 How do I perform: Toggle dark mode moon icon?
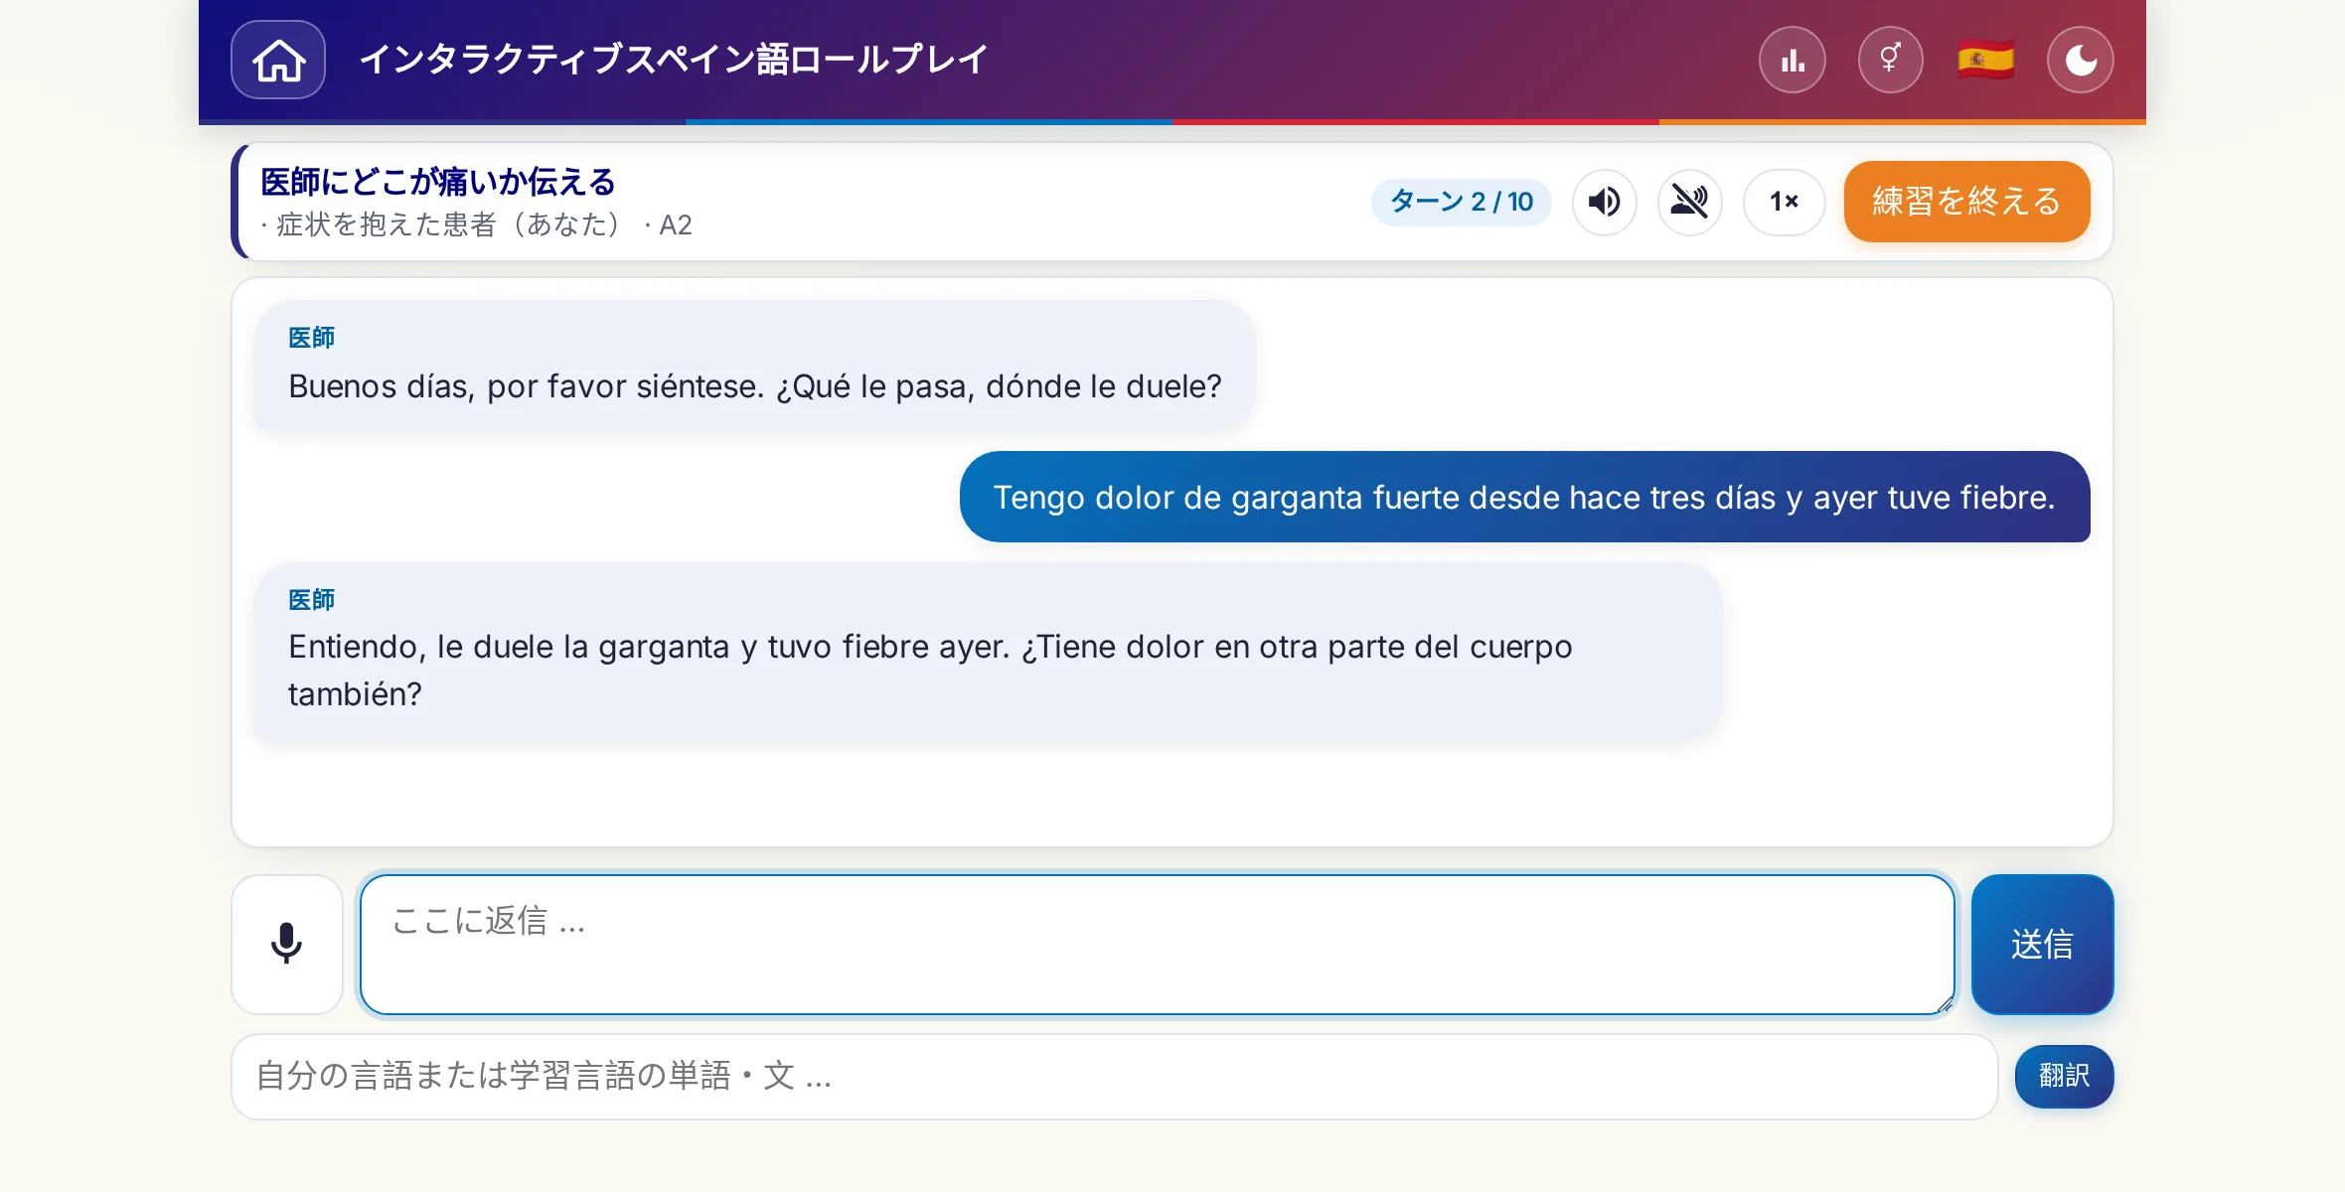2081,60
